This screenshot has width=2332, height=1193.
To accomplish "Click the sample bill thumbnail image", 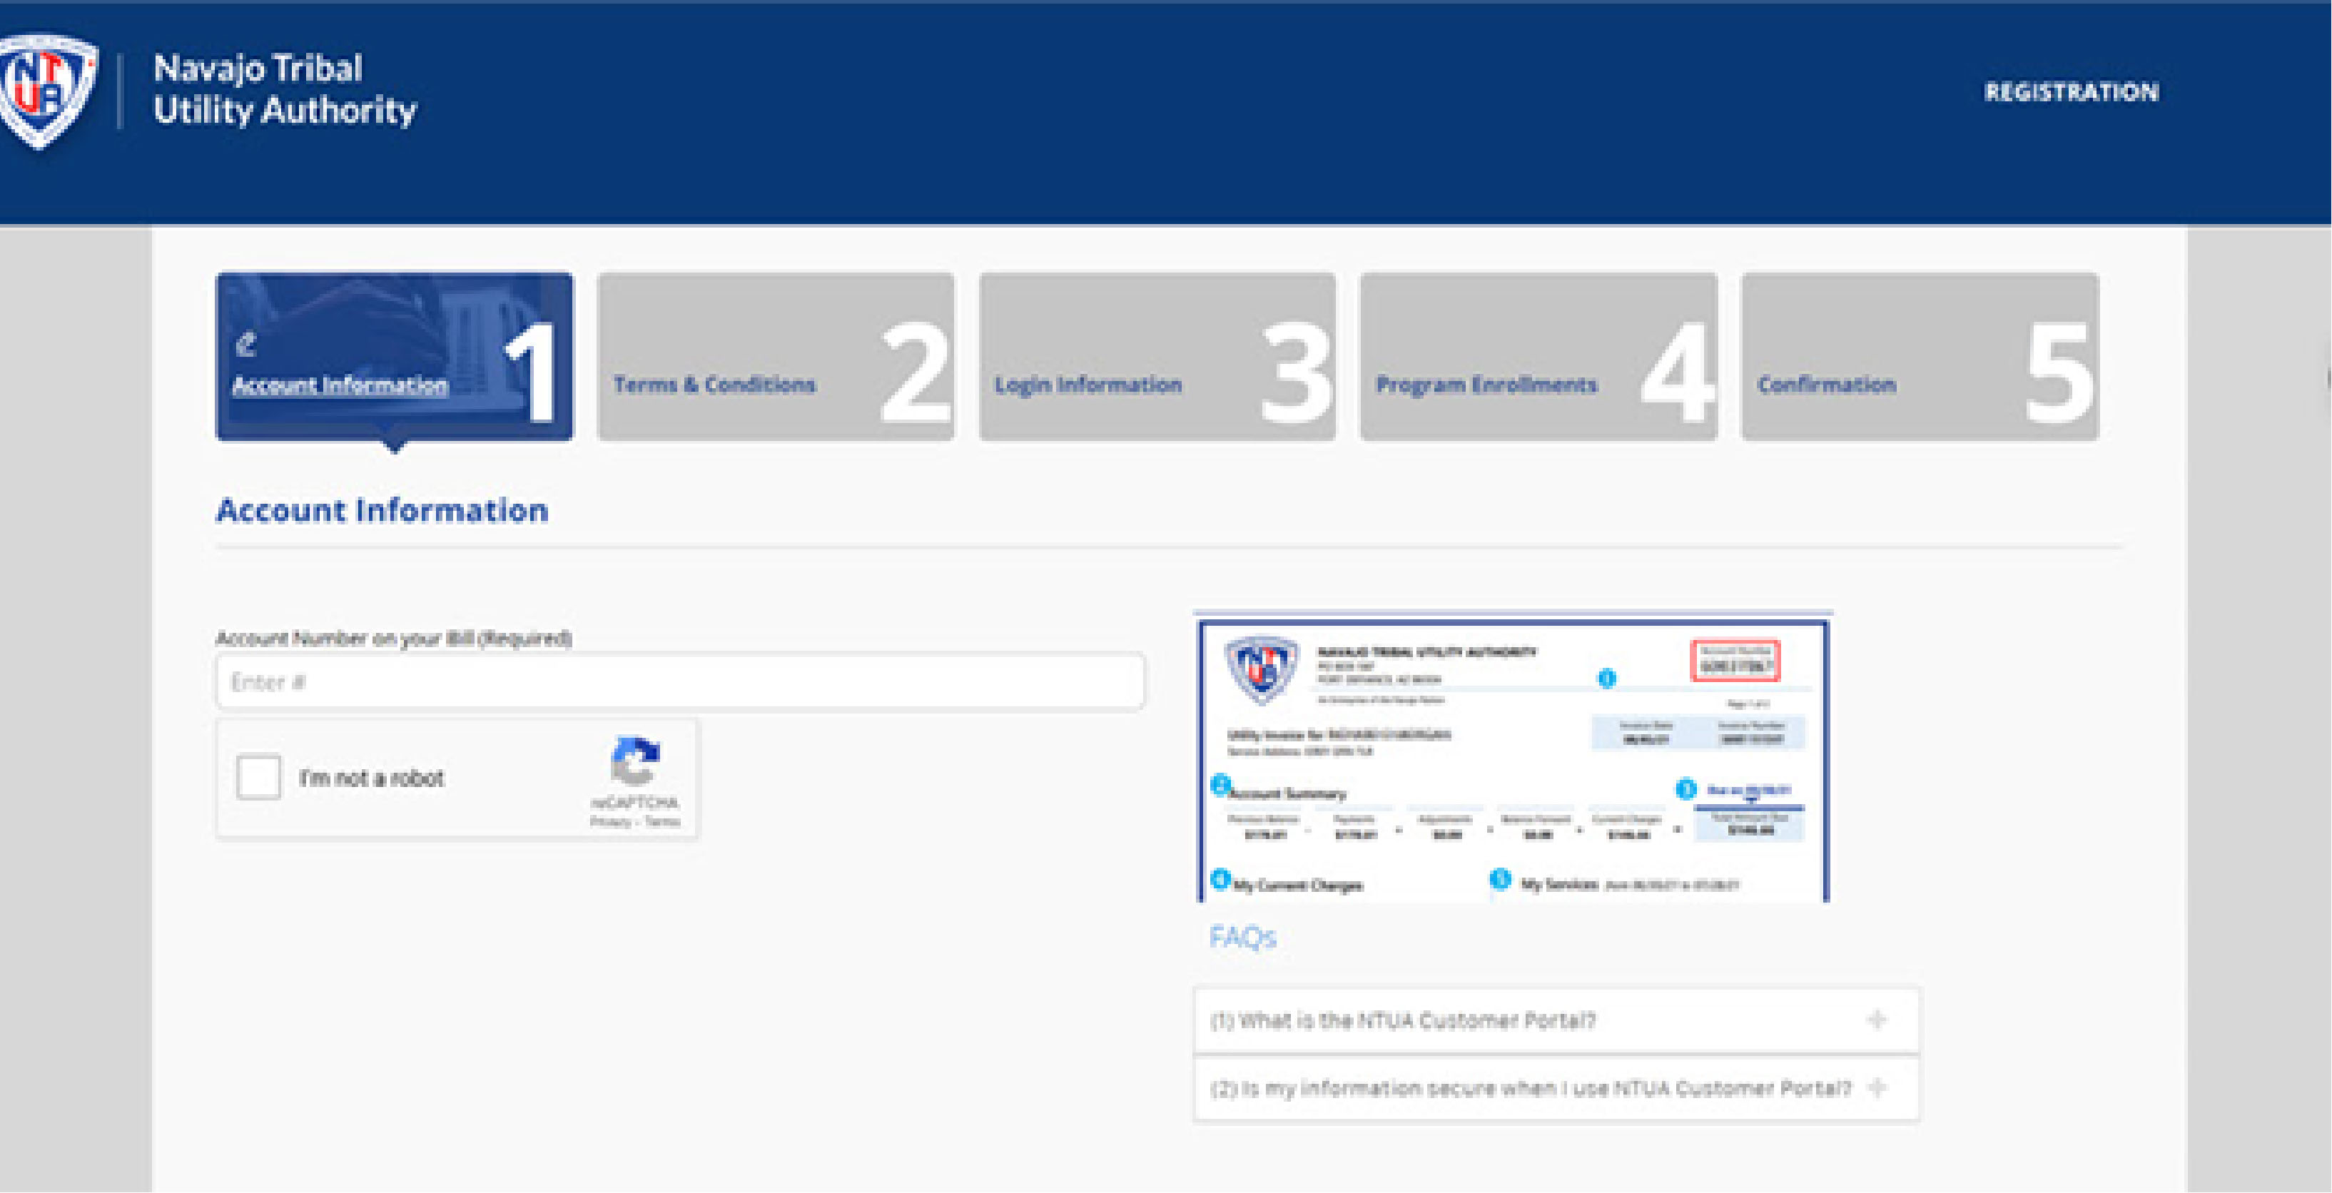I will point(1512,769).
